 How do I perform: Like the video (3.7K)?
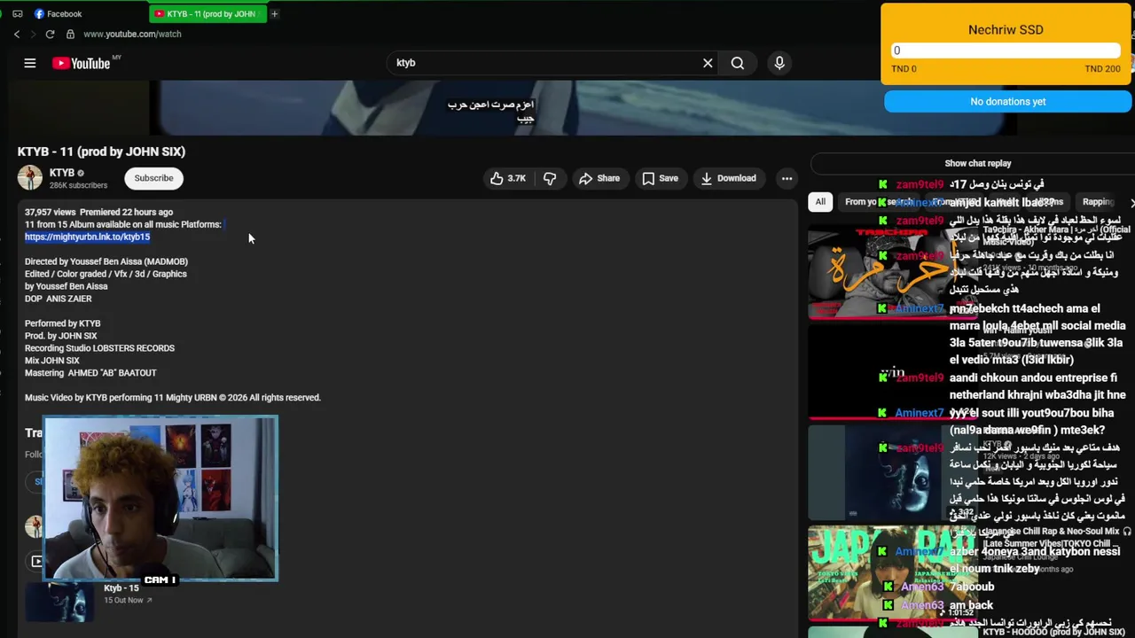(x=508, y=178)
